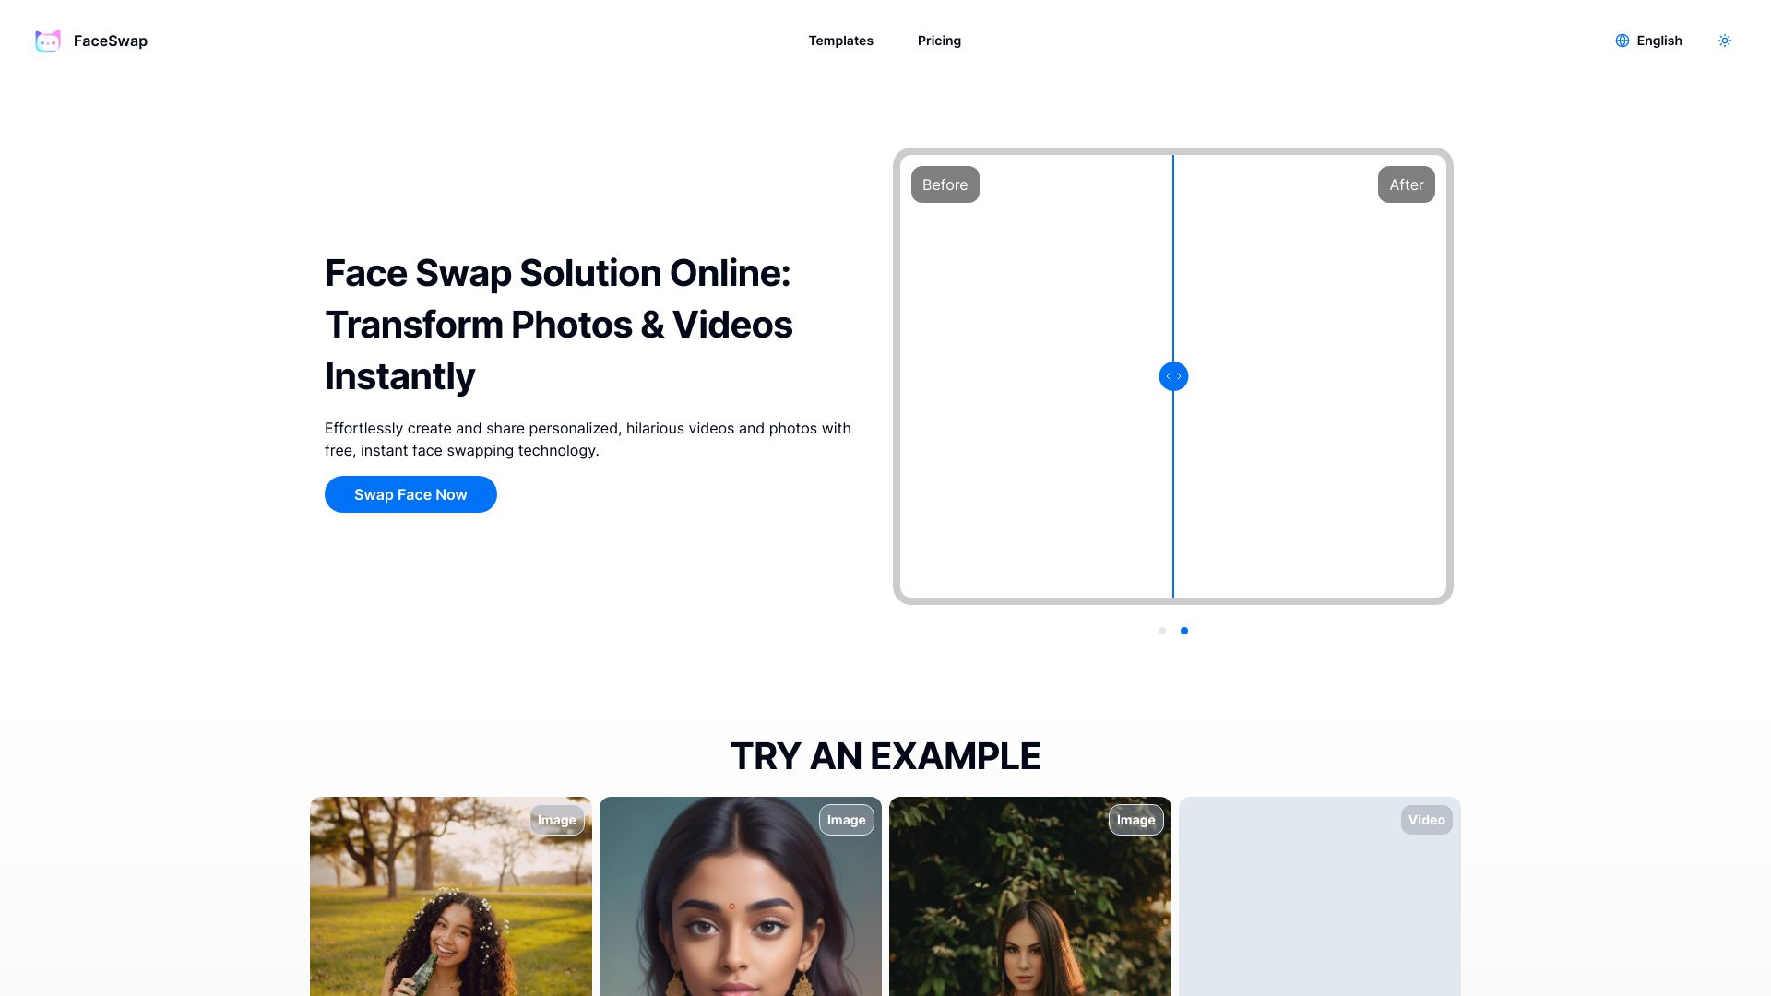Click the Swap Face Now button
1771x996 pixels.
[410, 493]
